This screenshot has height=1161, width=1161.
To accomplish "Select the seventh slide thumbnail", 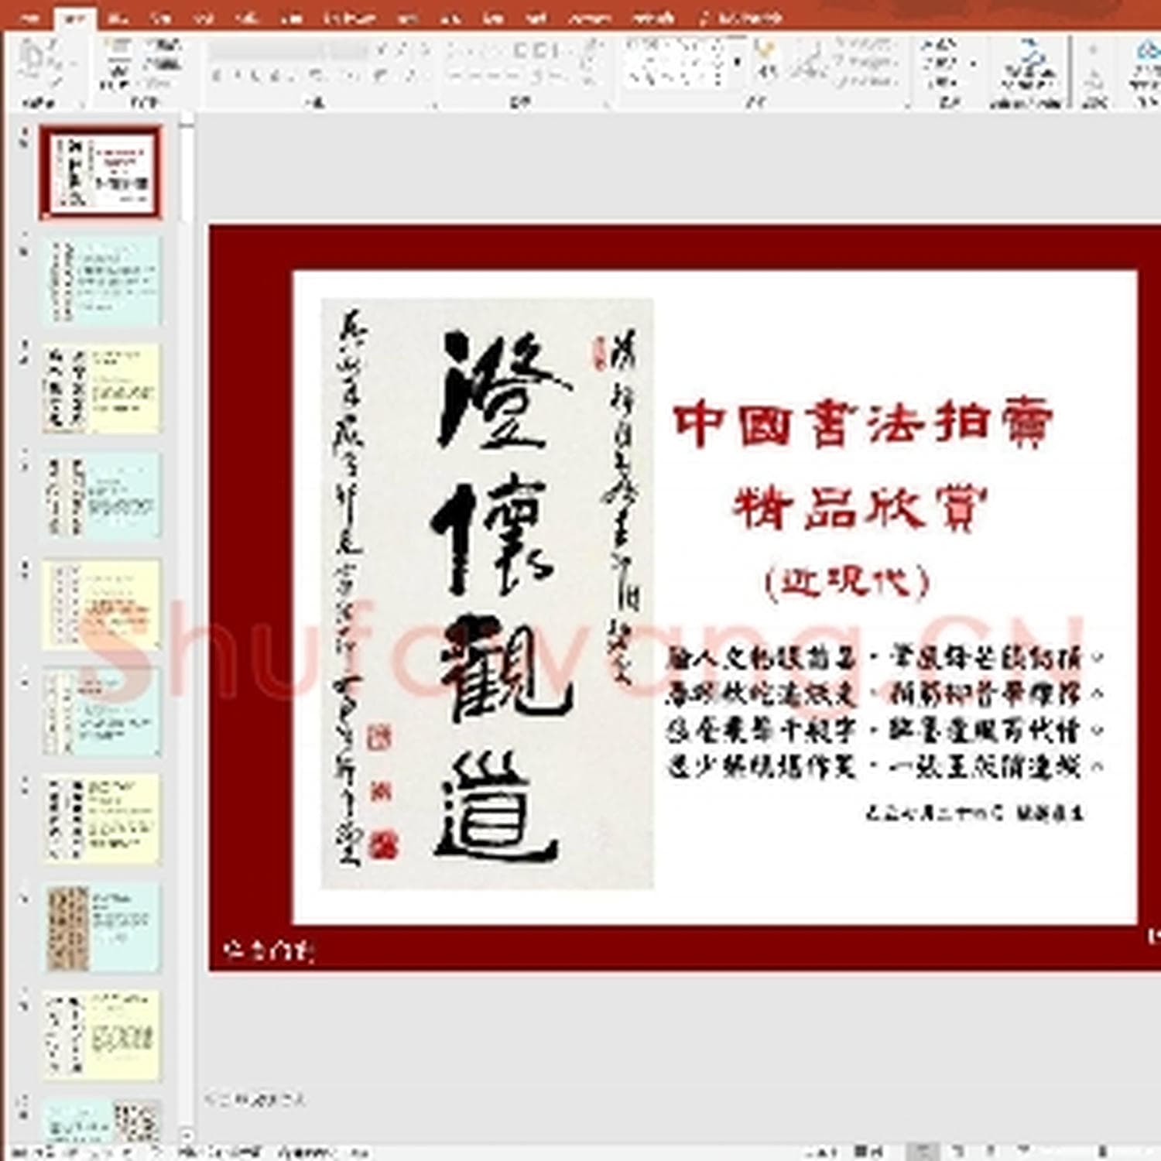I will [101, 820].
